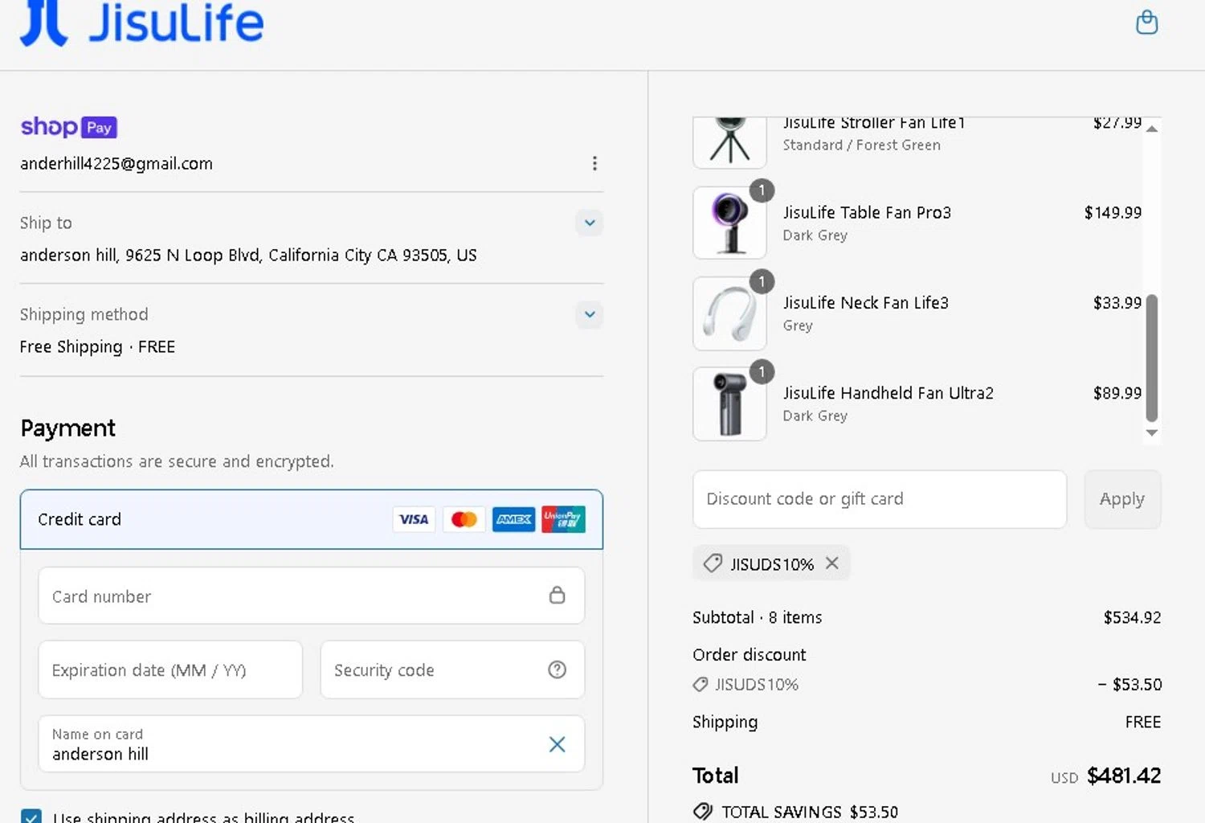Click the order list scroll up arrow

tap(1151, 129)
